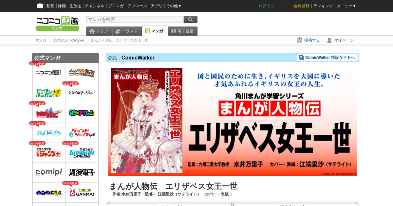Open the 動画 link in the top bar

pos(50,6)
